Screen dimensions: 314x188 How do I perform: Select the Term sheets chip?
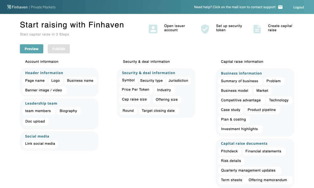(231, 180)
